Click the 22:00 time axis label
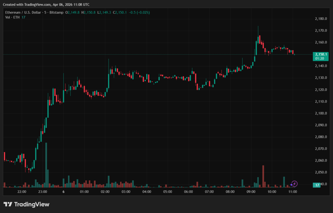The width and height of the screenshot is (333, 213). tap(22, 192)
